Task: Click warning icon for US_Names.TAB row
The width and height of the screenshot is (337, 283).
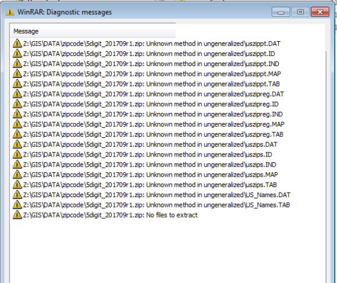Action: [x=17, y=205]
